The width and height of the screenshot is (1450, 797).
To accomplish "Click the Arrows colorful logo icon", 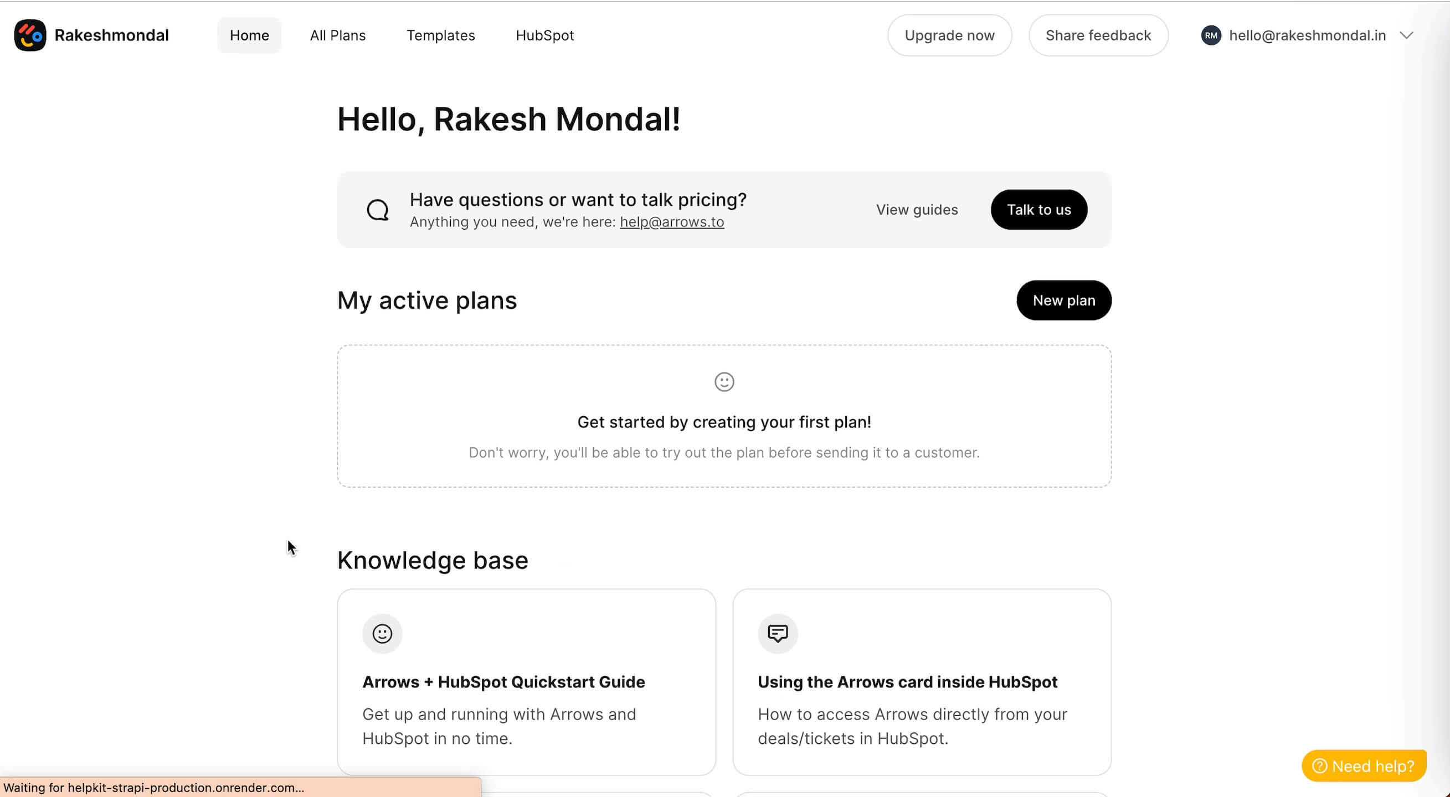I will tap(30, 35).
